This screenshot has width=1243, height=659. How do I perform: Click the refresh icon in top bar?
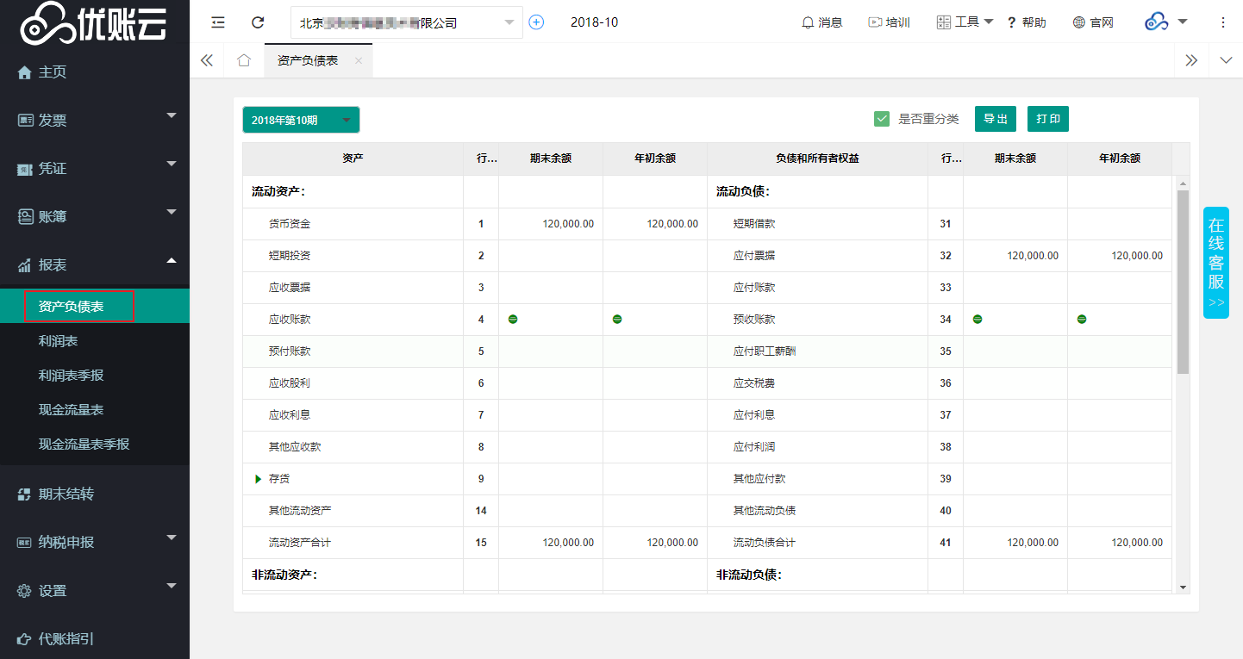point(258,22)
